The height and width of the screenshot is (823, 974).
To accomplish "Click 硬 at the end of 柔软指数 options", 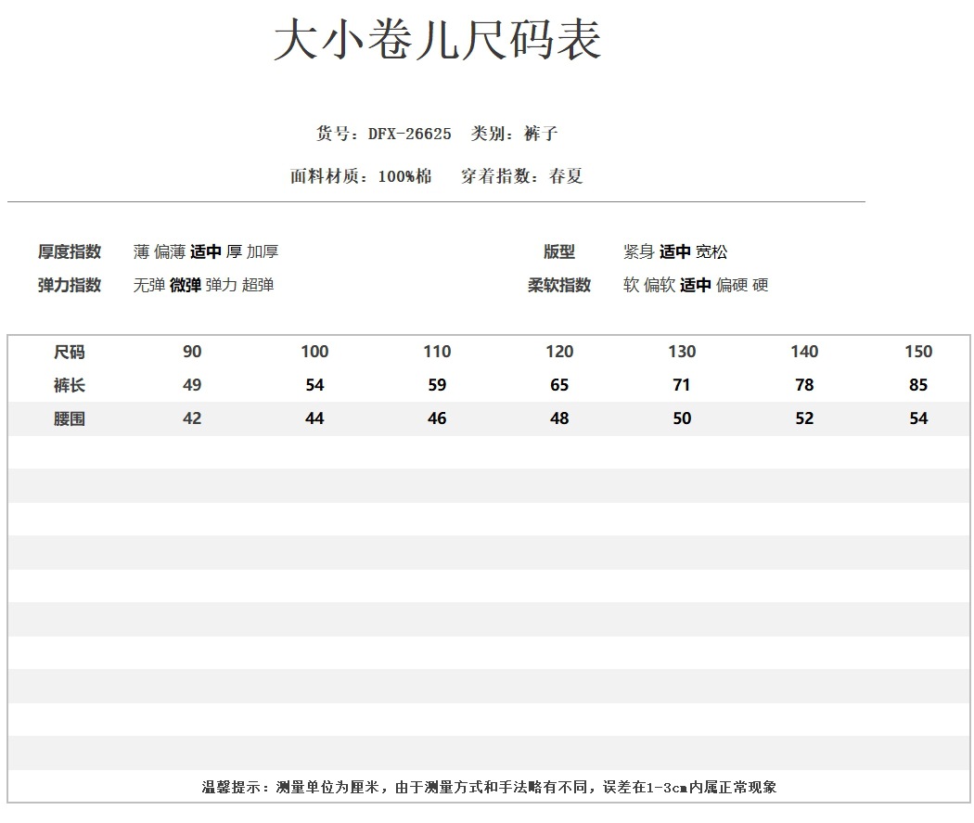I will pyautogui.click(x=761, y=285).
